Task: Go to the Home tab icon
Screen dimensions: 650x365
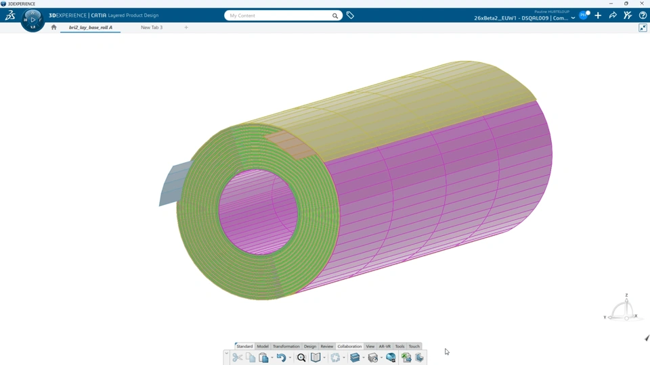Action: coord(53,27)
